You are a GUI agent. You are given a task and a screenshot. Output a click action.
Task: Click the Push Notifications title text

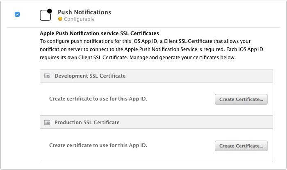pos(84,12)
